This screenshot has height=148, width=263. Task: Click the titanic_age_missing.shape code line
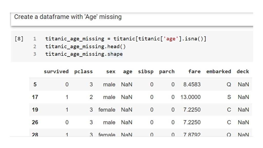coord(84,54)
